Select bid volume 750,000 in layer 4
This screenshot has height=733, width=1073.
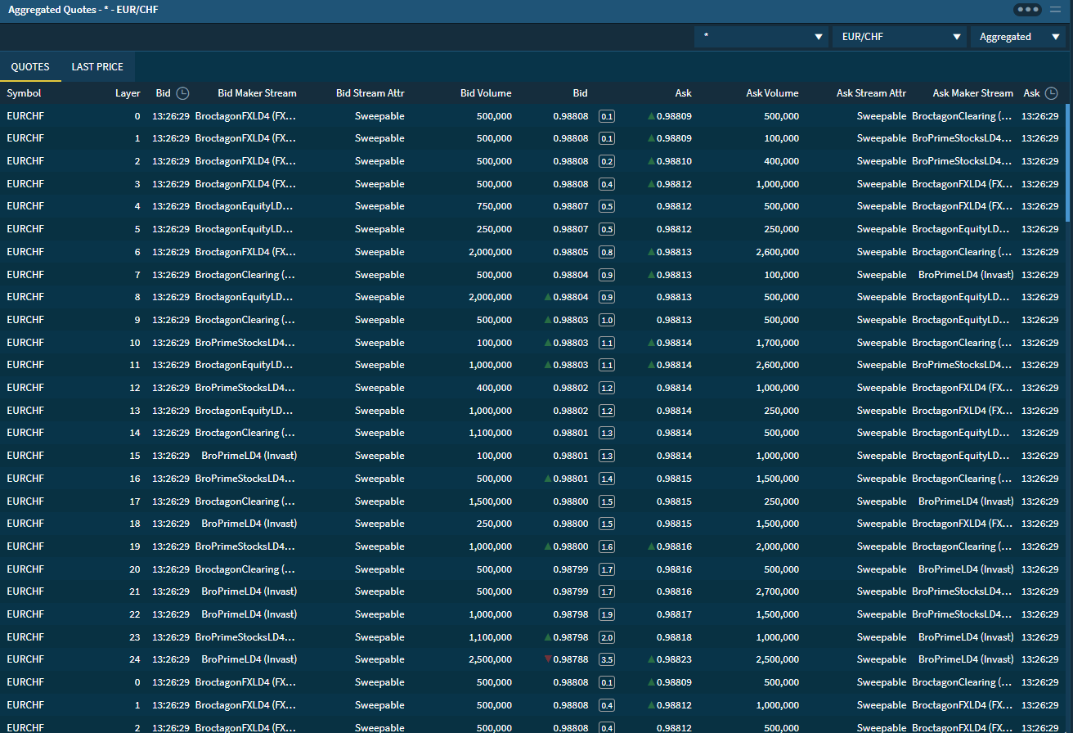(494, 206)
